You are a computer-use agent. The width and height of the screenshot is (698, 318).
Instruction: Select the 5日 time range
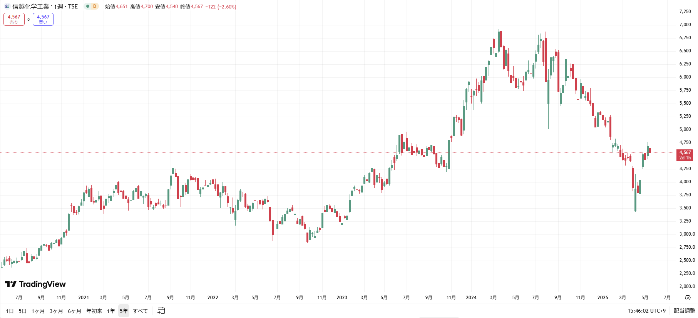click(23, 311)
